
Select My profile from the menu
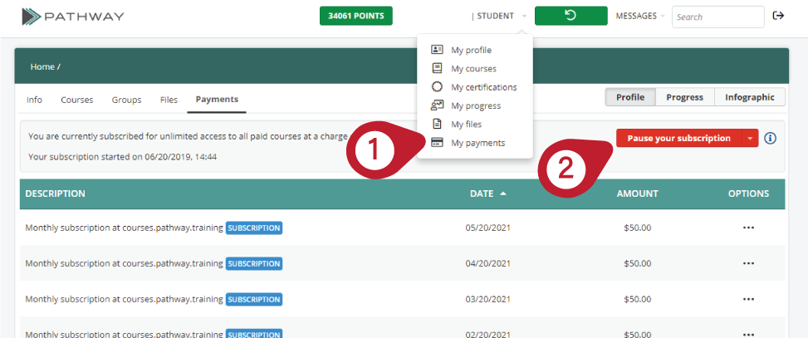[x=471, y=50]
